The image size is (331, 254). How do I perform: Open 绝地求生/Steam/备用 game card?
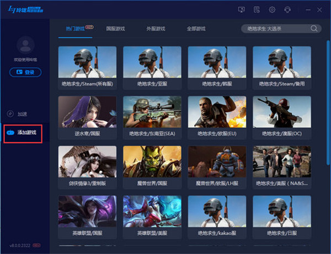click(x=282, y=68)
